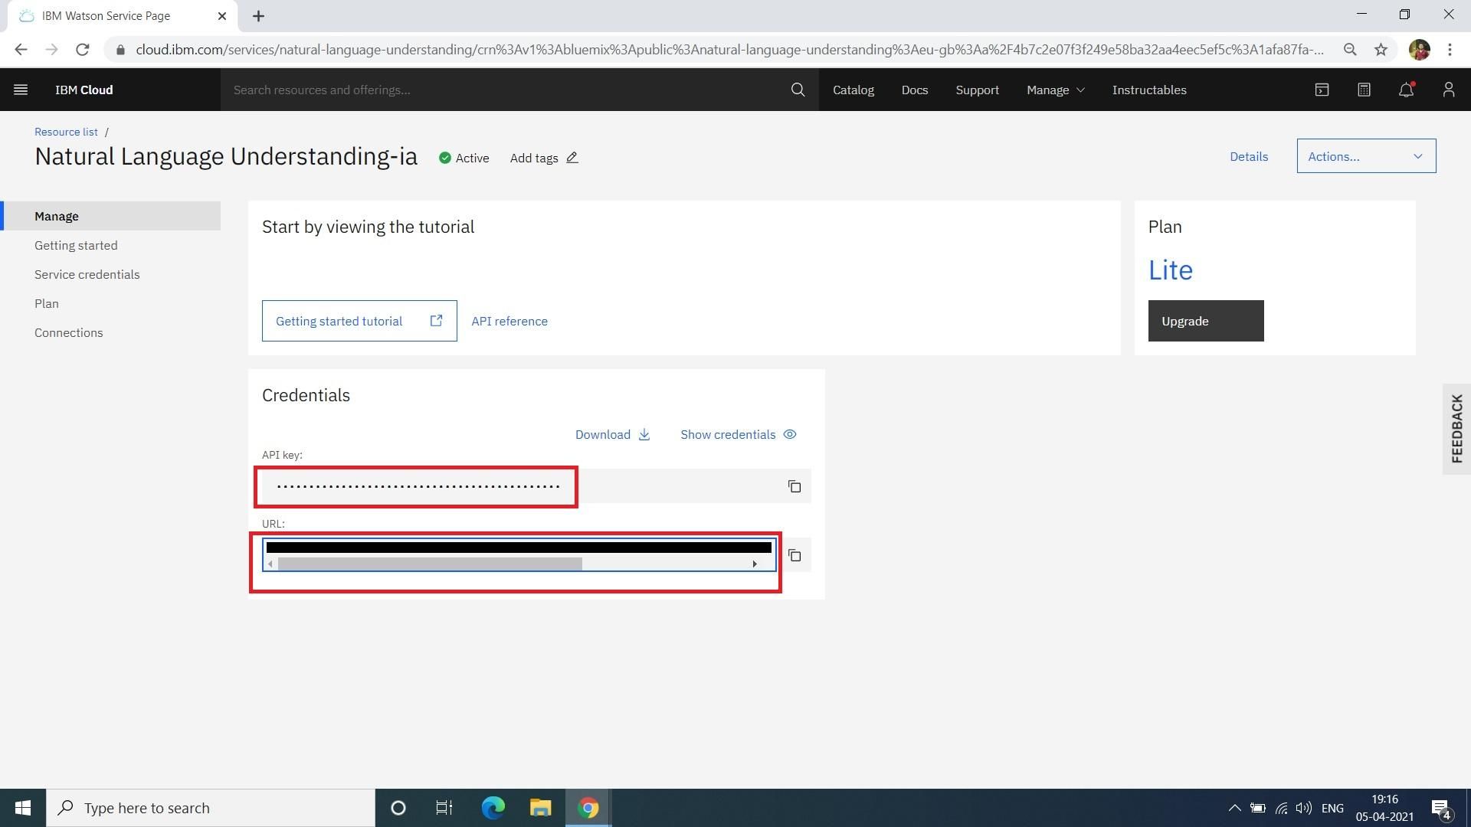Image resolution: width=1471 pixels, height=827 pixels.
Task: Copy the API key to clipboard
Action: pyautogui.click(x=794, y=486)
